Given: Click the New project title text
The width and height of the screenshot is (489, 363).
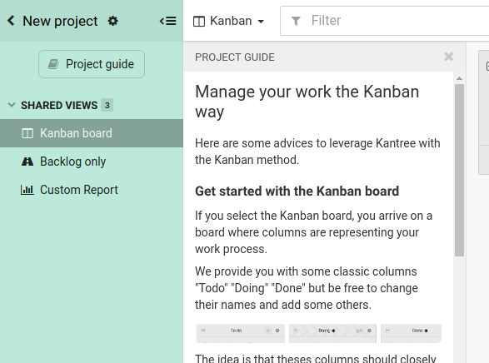Looking at the screenshot, I should point(60,21).
